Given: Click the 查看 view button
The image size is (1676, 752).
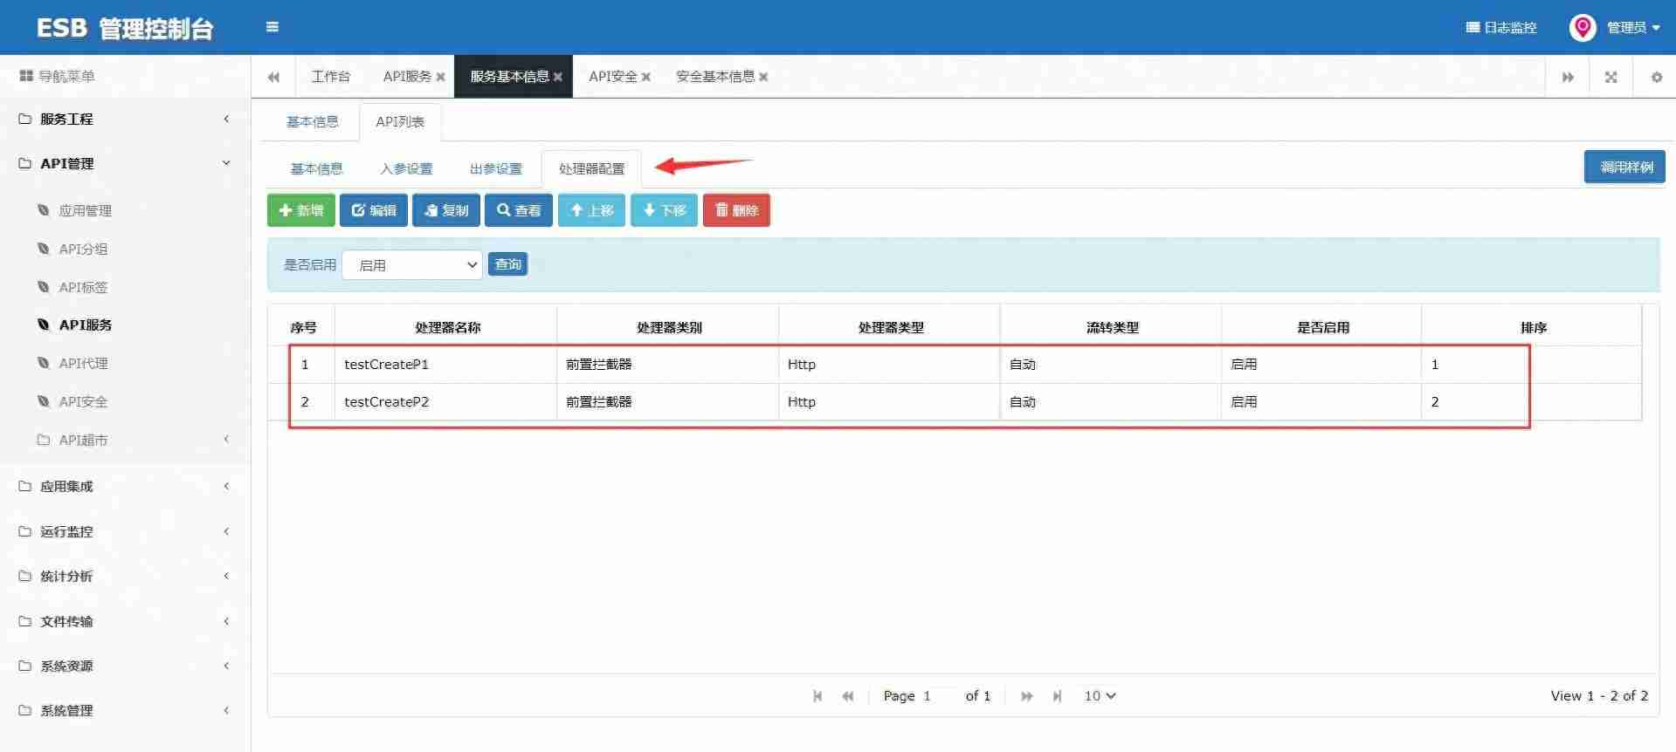Looking at the screenshot, I should click(519, 210).
